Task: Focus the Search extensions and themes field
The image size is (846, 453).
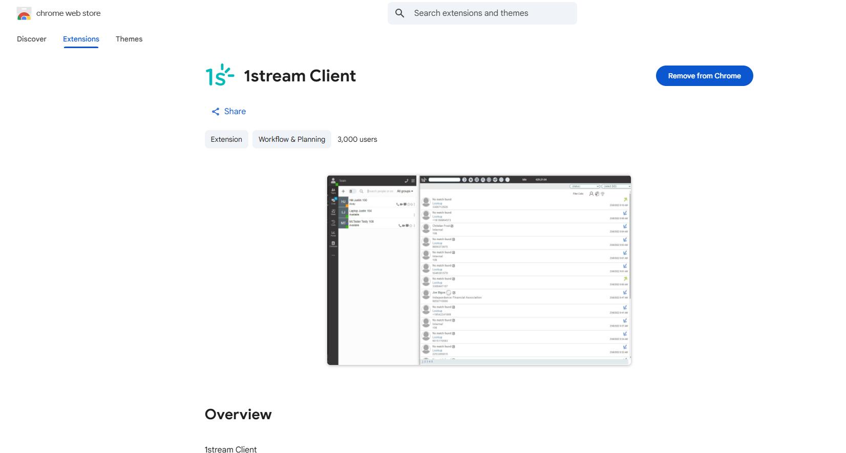Action: point(482,13)
